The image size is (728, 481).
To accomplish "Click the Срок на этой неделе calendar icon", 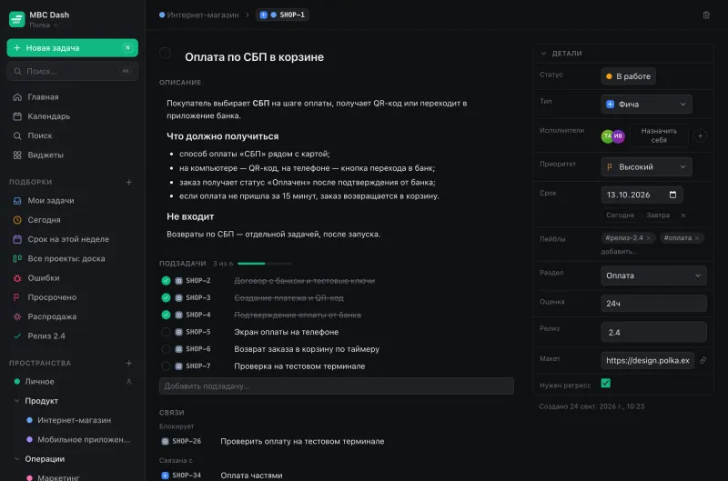I will [x=17, y=239].
